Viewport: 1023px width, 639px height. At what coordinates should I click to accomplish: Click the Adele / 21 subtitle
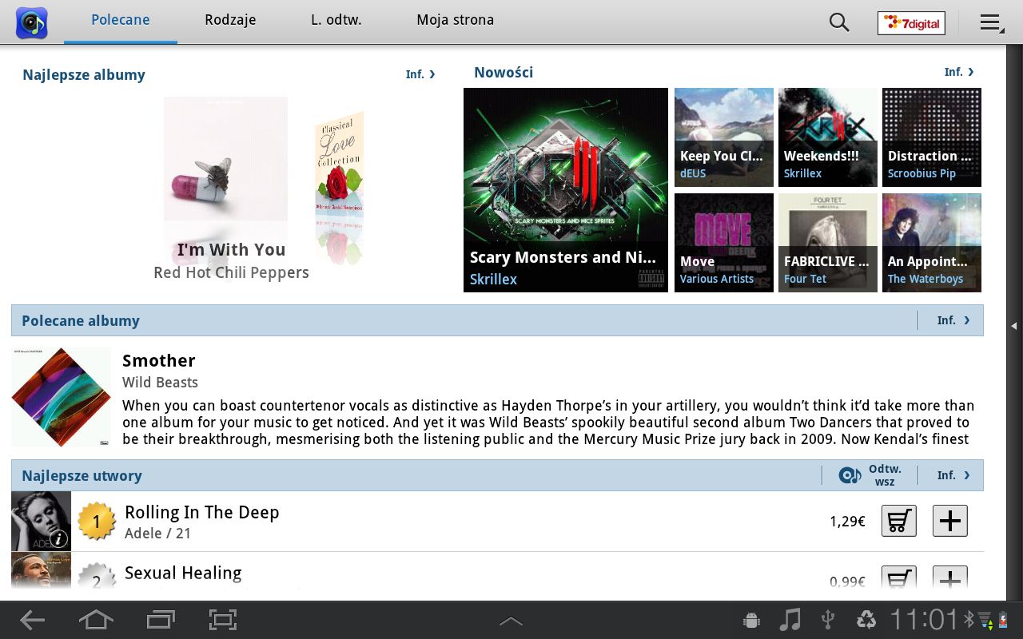tap(158, 533)
